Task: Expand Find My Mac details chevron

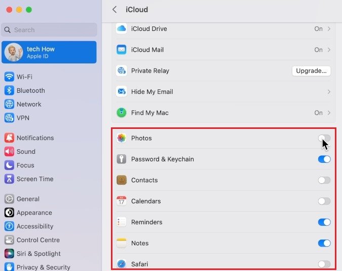Action: (329, 113)
